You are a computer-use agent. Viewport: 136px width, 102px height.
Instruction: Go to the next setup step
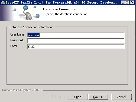click(x=98, y=97)
